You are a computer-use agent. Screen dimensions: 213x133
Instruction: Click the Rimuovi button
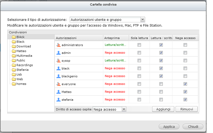click(x=187, y=109)
